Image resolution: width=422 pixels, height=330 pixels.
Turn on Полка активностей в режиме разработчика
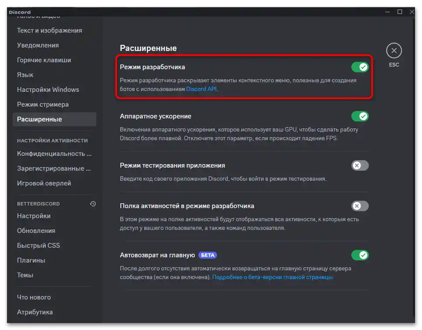360,206
